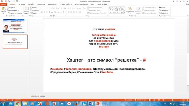189x106 pixels.
Task: Toggle bold Ж formatting
Action: (x=42, y=12)
